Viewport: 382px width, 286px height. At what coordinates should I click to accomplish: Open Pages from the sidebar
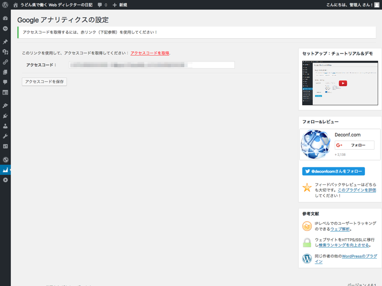pos(5,72)
